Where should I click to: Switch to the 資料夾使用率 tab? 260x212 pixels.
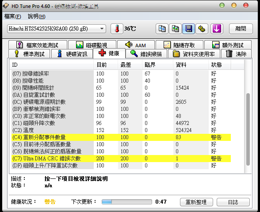(x=194, y=54)
